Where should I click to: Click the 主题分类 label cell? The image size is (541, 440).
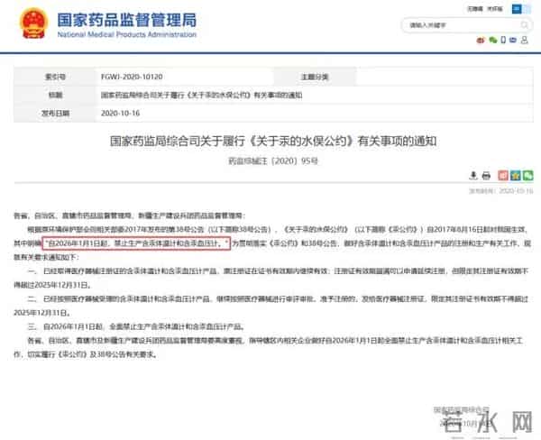[315, 77]
